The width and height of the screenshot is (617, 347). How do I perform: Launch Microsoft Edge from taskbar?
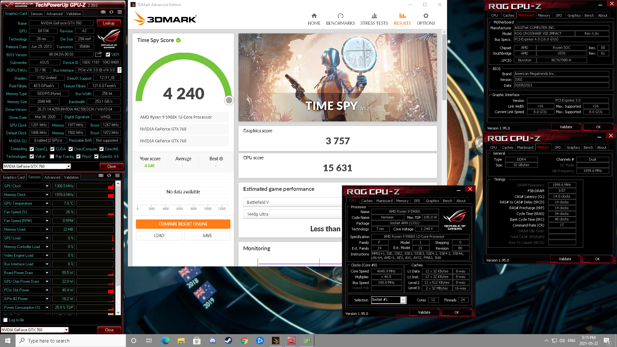click(x=165, y=341)
